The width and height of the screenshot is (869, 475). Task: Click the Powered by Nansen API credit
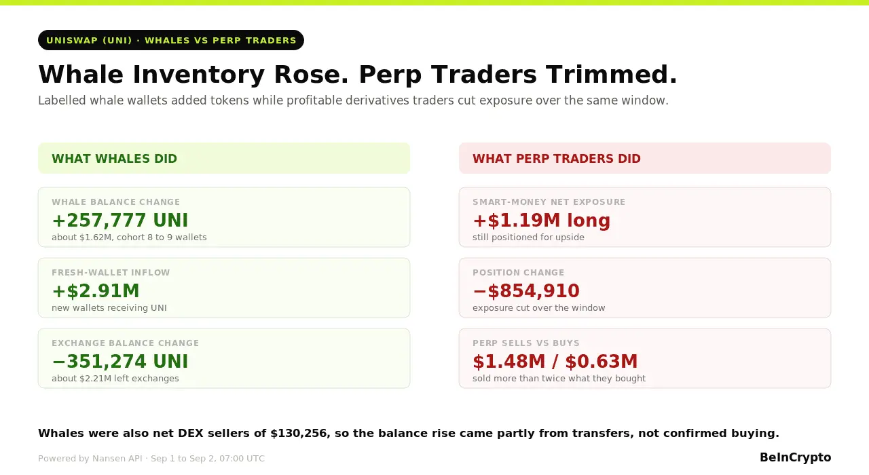pos(90,459)
